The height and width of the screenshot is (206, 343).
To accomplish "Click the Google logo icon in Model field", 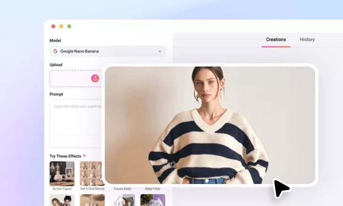I will (x=55, y=51).
